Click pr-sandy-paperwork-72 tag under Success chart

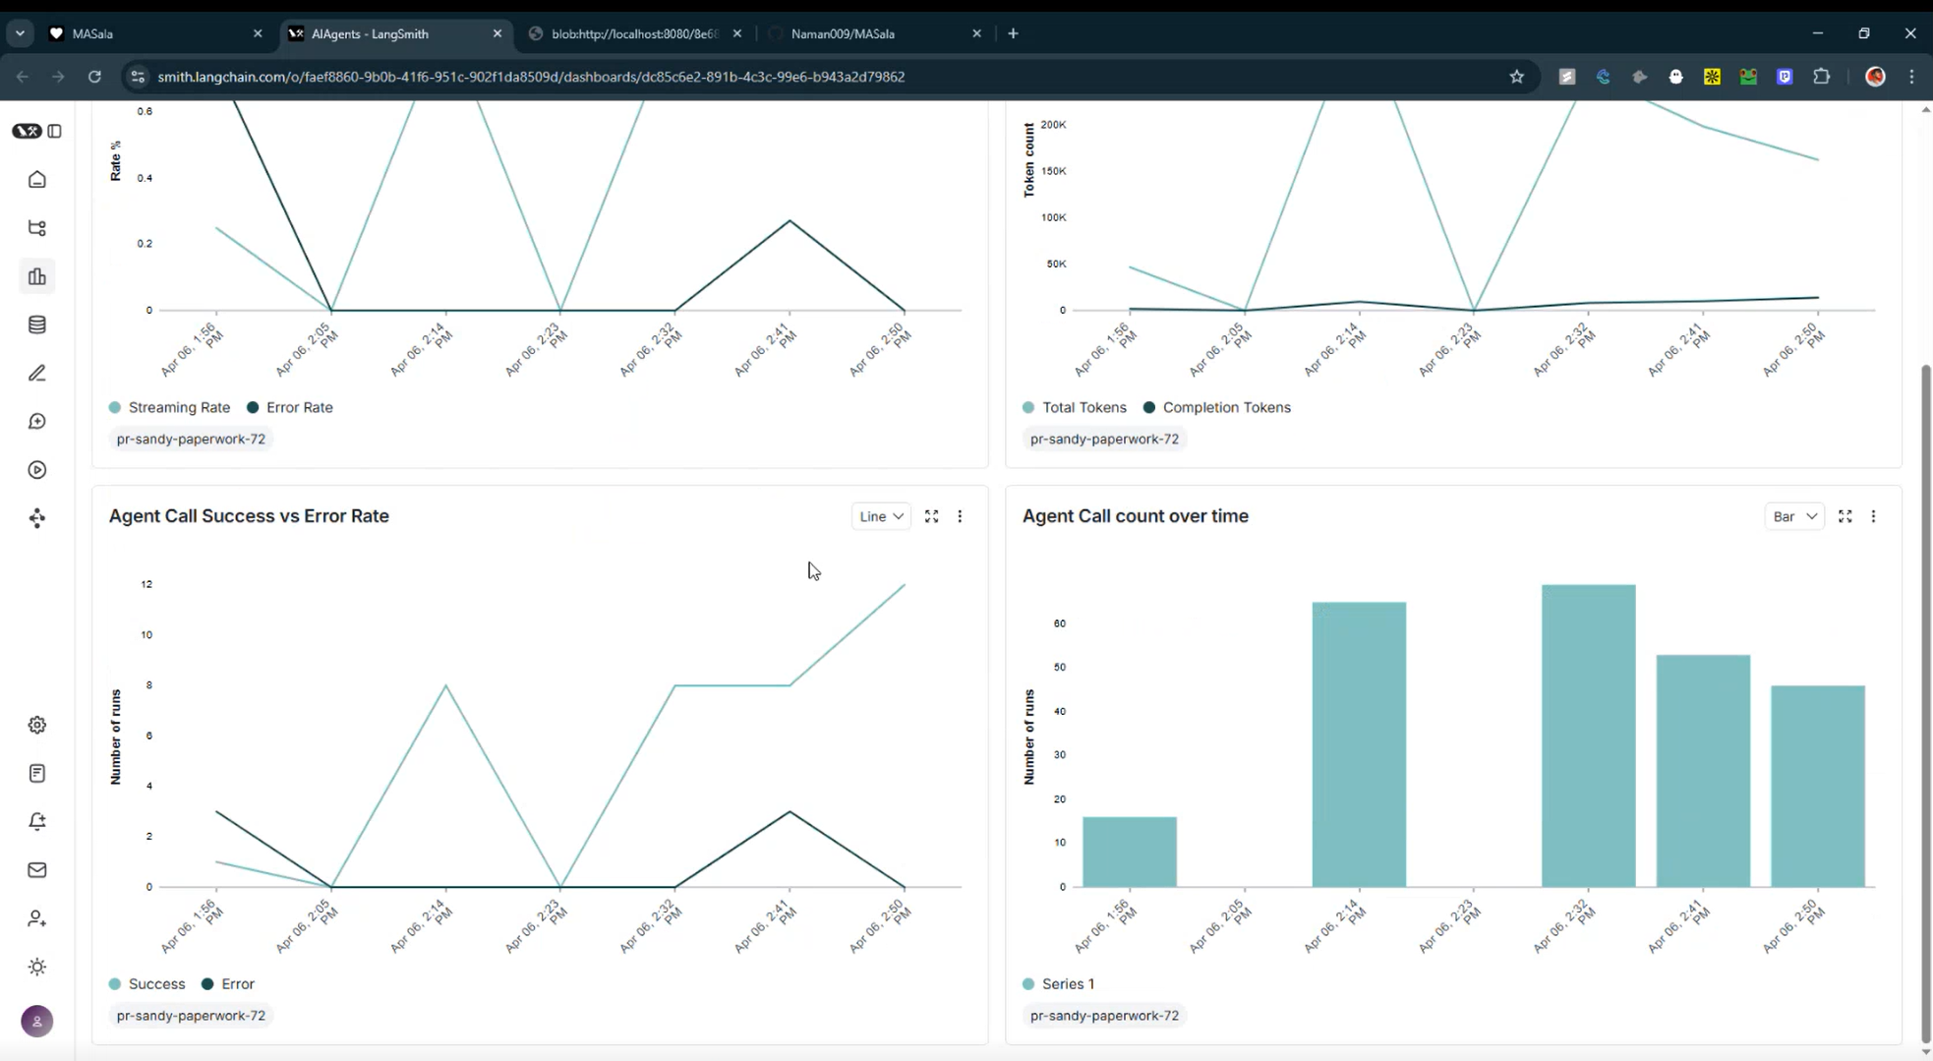click(x=191, y=1016)
